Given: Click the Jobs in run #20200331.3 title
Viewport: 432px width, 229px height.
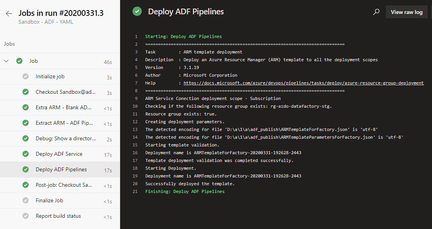Looking at the screenshot, I should [x=61, y=13].
